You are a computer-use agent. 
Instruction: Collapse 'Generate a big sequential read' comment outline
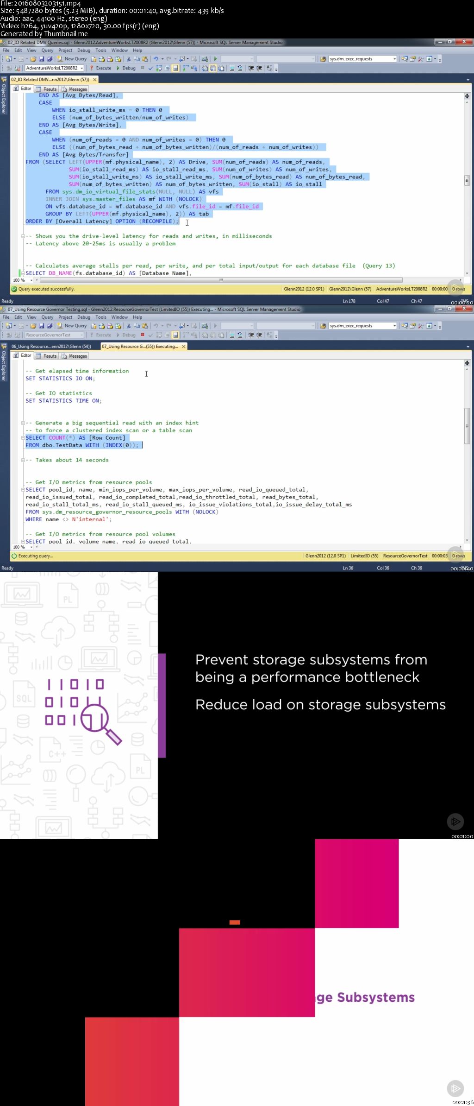point(23,423)
